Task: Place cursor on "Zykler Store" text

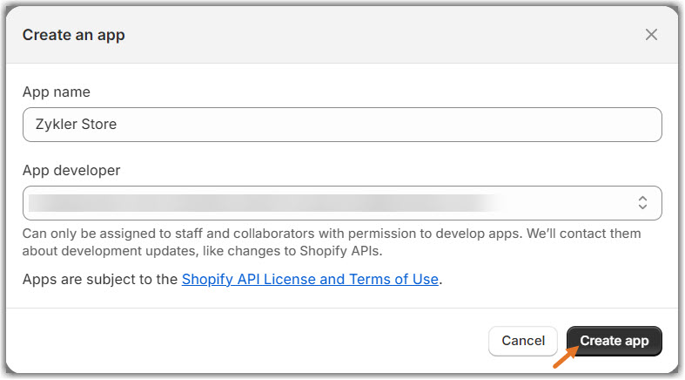Action: 77,125
